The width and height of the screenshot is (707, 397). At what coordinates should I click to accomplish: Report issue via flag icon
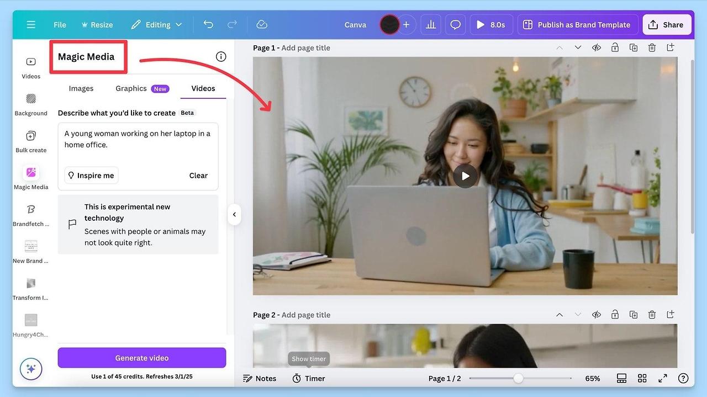pos(72,224)
